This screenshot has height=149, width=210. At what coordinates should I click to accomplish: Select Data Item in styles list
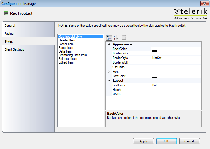click(x=81, y=51)
